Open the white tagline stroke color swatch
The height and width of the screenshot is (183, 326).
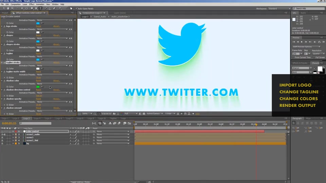(38, 69)
